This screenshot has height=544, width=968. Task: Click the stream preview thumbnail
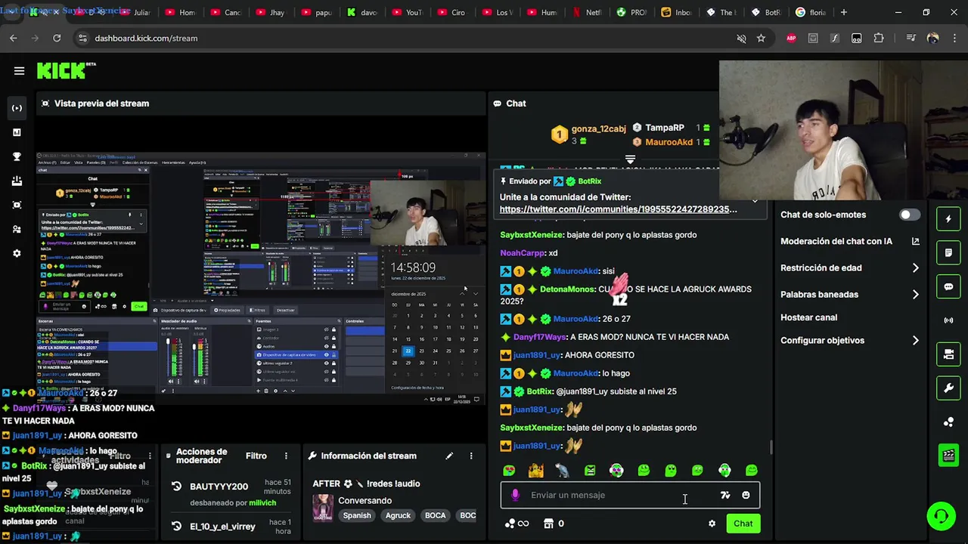tap(260, 277)
